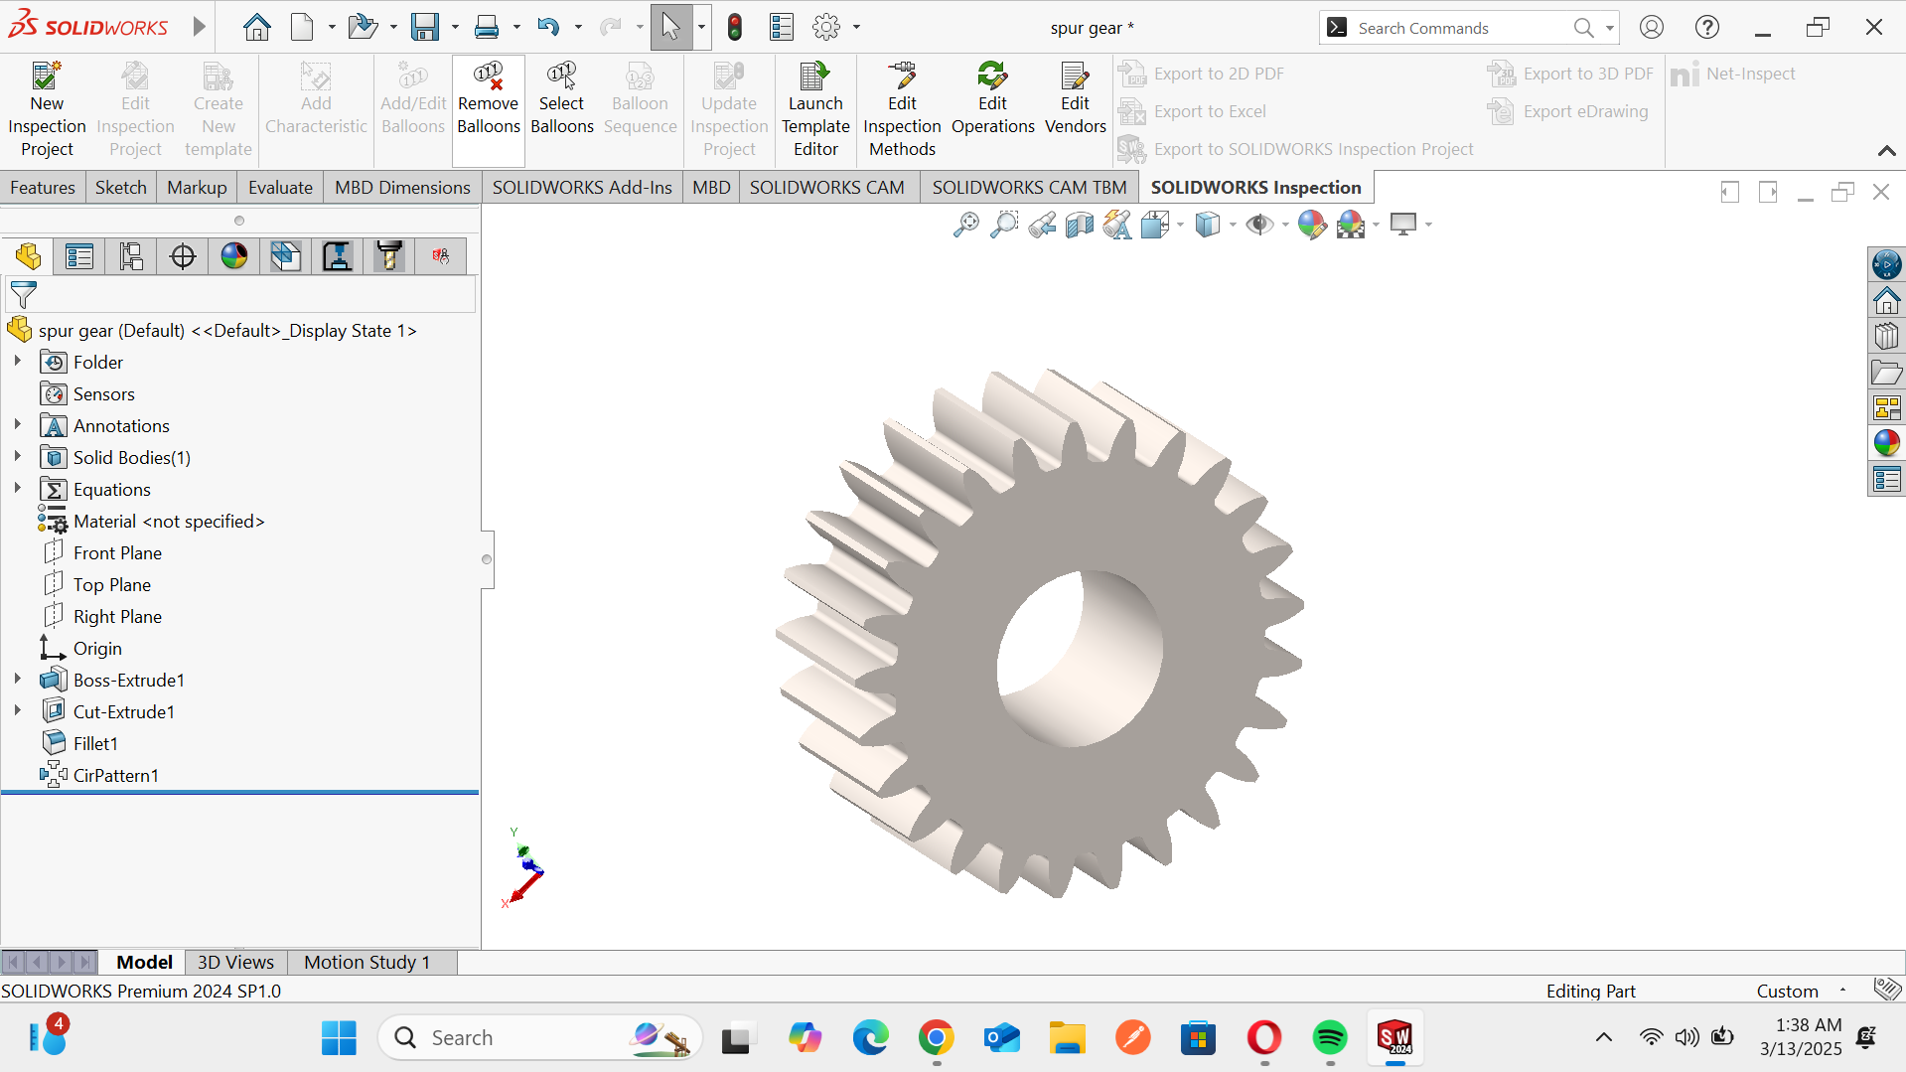1906x1072 pixels.
Task: Open the 3D Views bottom tab
Action: 235,962
